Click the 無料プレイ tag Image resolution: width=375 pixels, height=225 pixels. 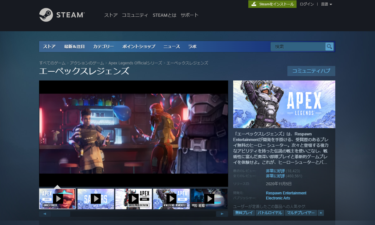(244, 213)
